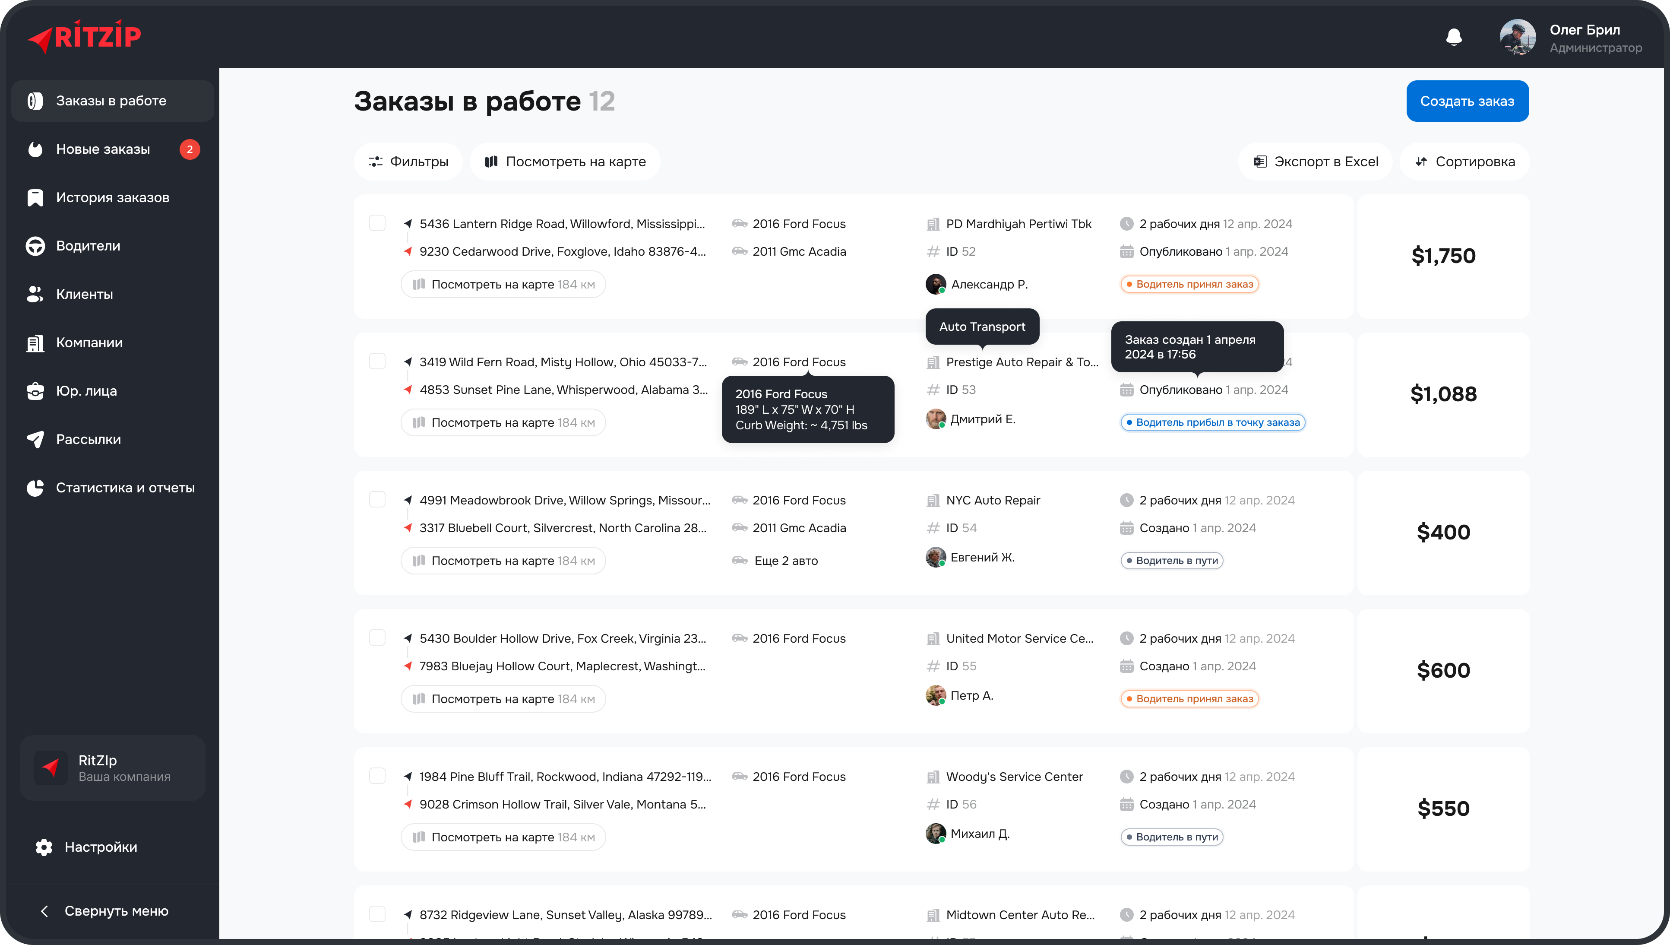This screenshot has width=1670, height=945.
Task: Click the car icon beside 2011 Gmc Acadia in order 52
Action: [x=740, y=251]
